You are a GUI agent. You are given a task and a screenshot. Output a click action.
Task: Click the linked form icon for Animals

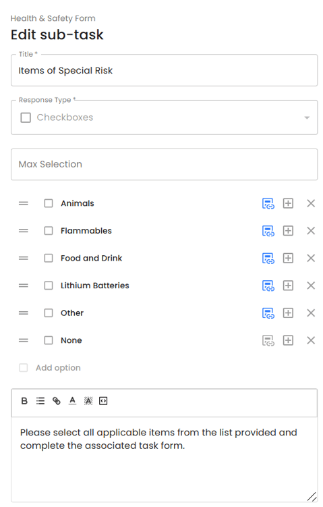[x=268, y=203]
